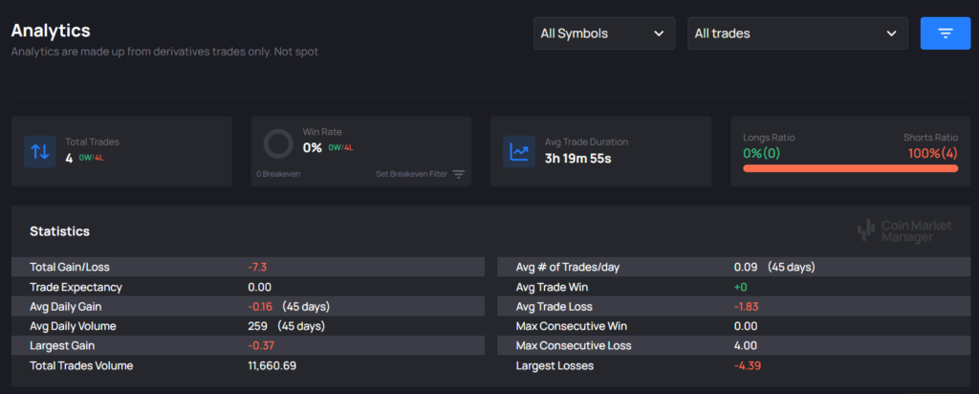This screenshot has width=979, height=394.
Task: Click the Coin Market Manager logo
Action: tap(896, 230)
